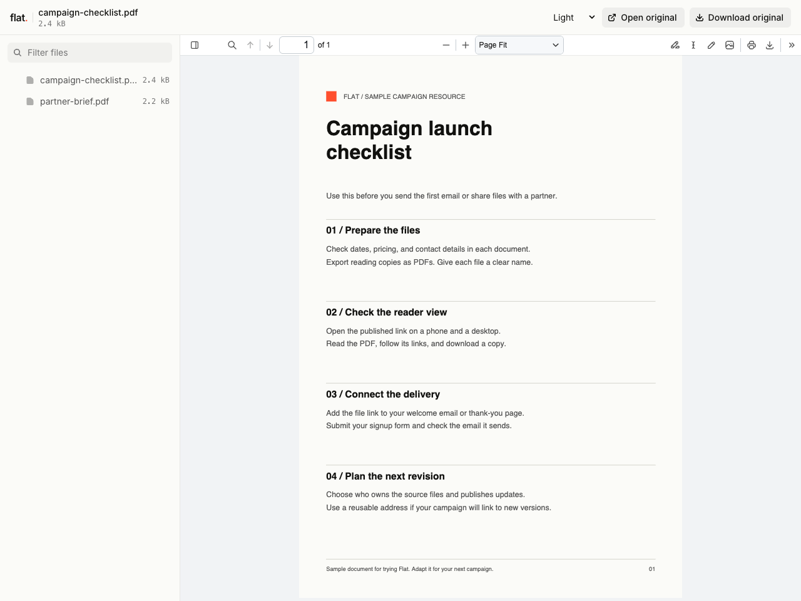Click the file icon beside partner-brief.pdf
Viewport: 801px width, 601px height.
pyautogui.click(x=30, y=101)
